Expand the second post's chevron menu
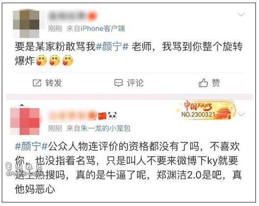259x206 pixels. point(241,114)
